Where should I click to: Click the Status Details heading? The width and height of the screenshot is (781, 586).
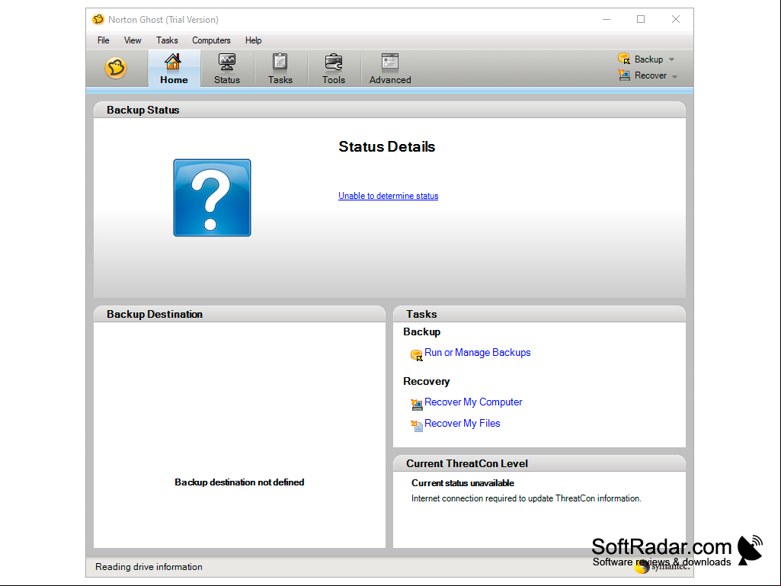click(x=387, y=146)
